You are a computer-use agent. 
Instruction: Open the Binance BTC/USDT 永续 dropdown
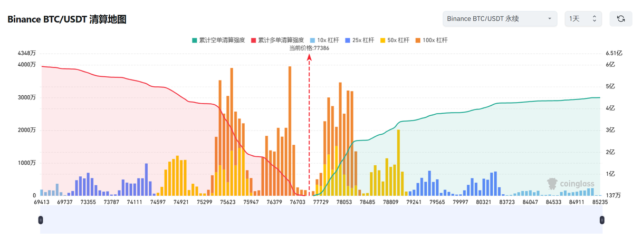[500, 19]
